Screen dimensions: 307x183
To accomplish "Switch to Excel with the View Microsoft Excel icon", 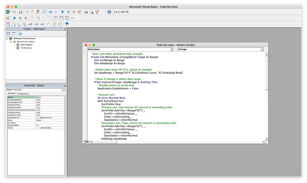I will coord(8,12).
